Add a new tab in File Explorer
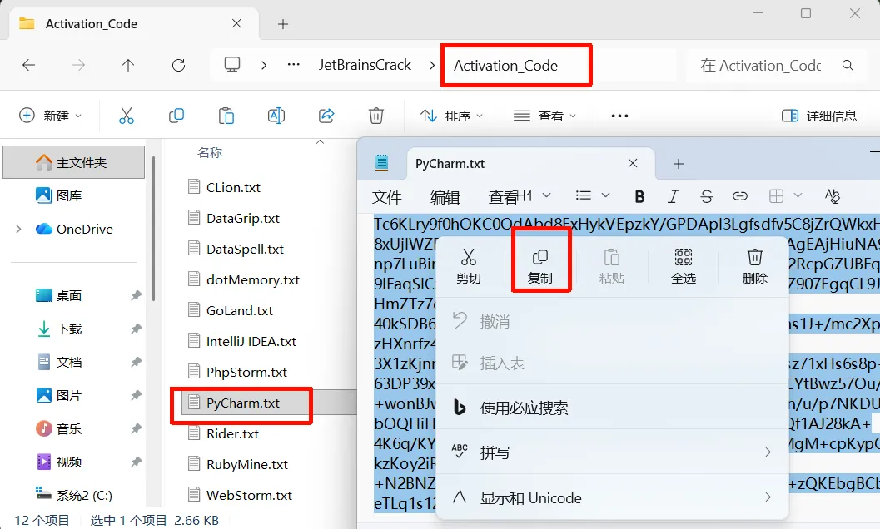The height and width of the screenshot is (529, 880). tap(283, 24)
